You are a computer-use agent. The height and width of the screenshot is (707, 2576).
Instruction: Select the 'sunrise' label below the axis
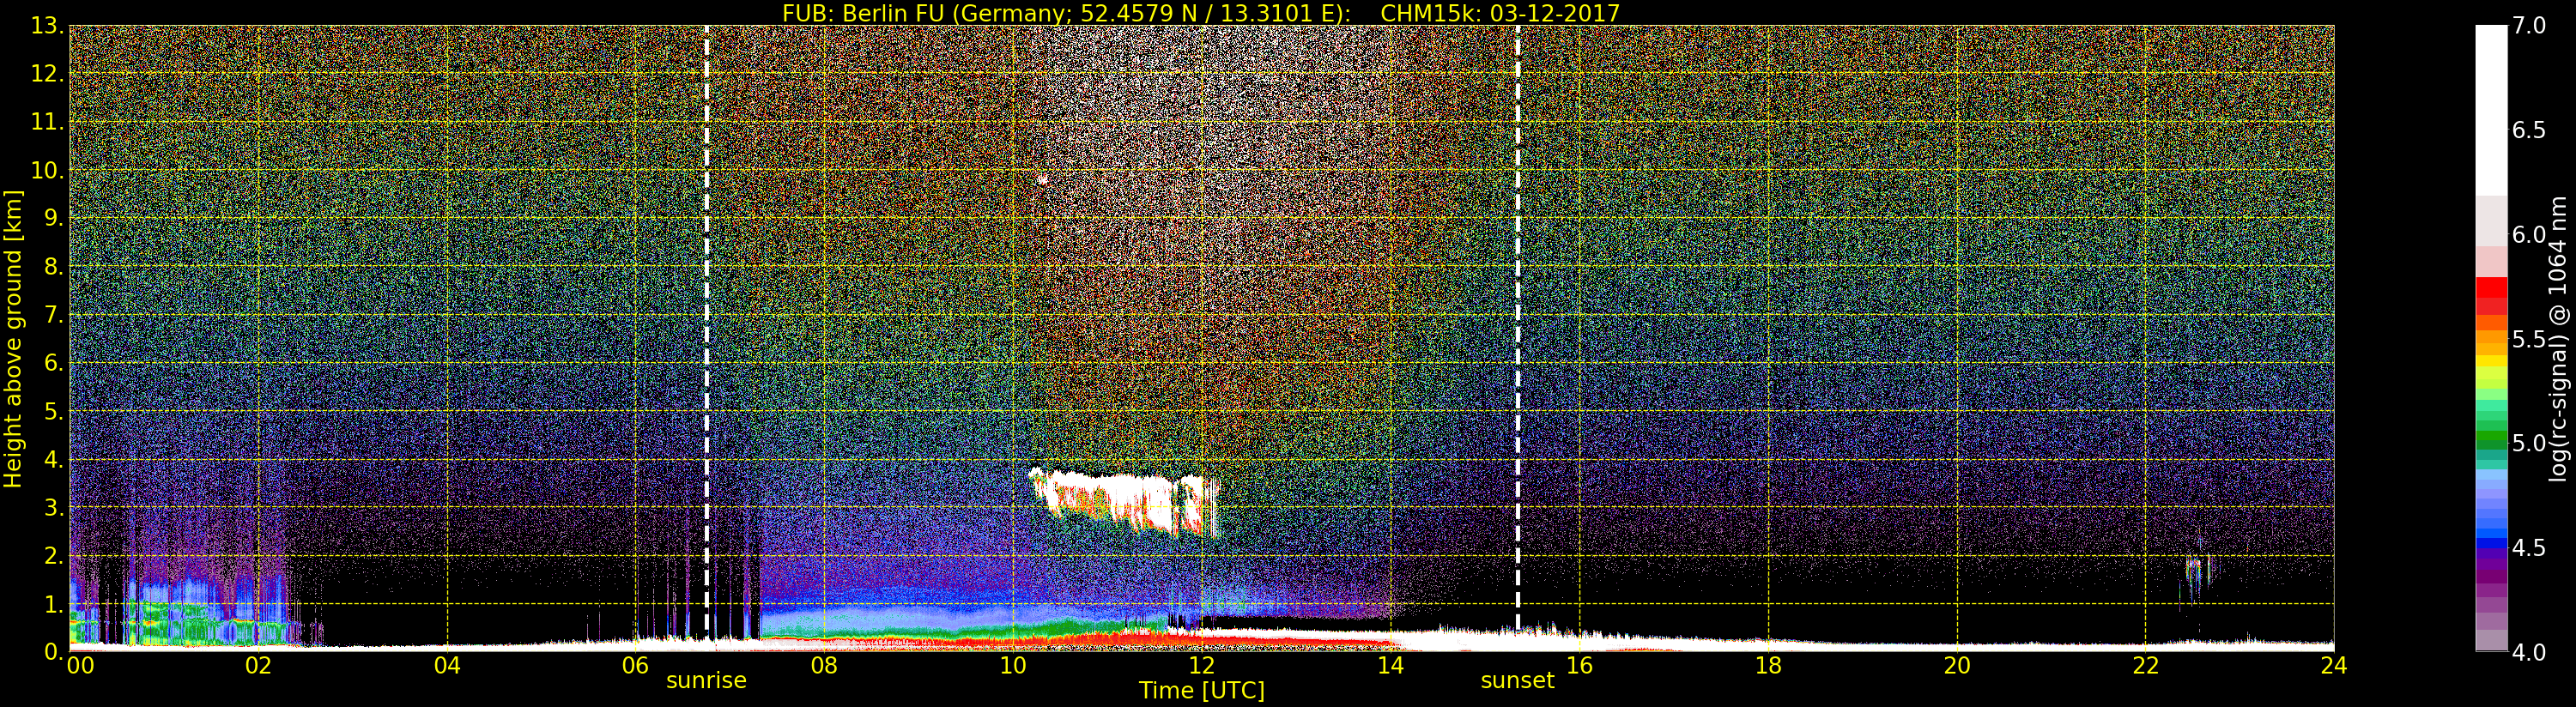tap(706, 681)
